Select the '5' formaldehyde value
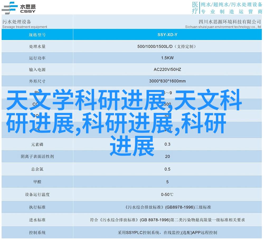The height and width of the screenshot is (240, 264). 167,182
